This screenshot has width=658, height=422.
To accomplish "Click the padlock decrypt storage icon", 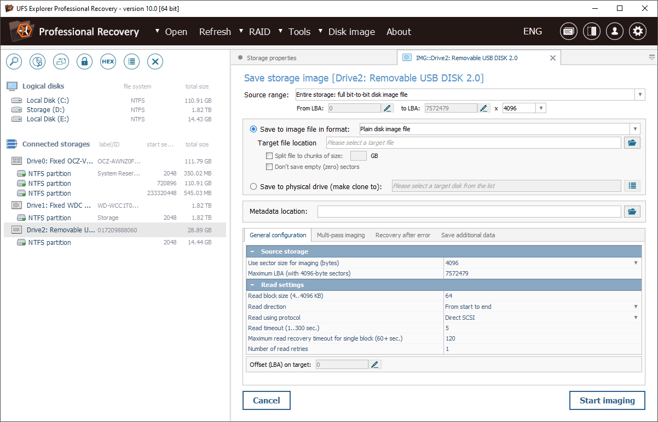I will click(84, 62).
